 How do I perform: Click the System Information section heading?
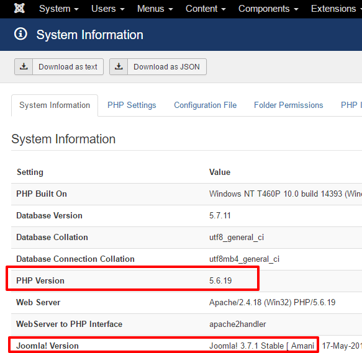tap(63, 139)
